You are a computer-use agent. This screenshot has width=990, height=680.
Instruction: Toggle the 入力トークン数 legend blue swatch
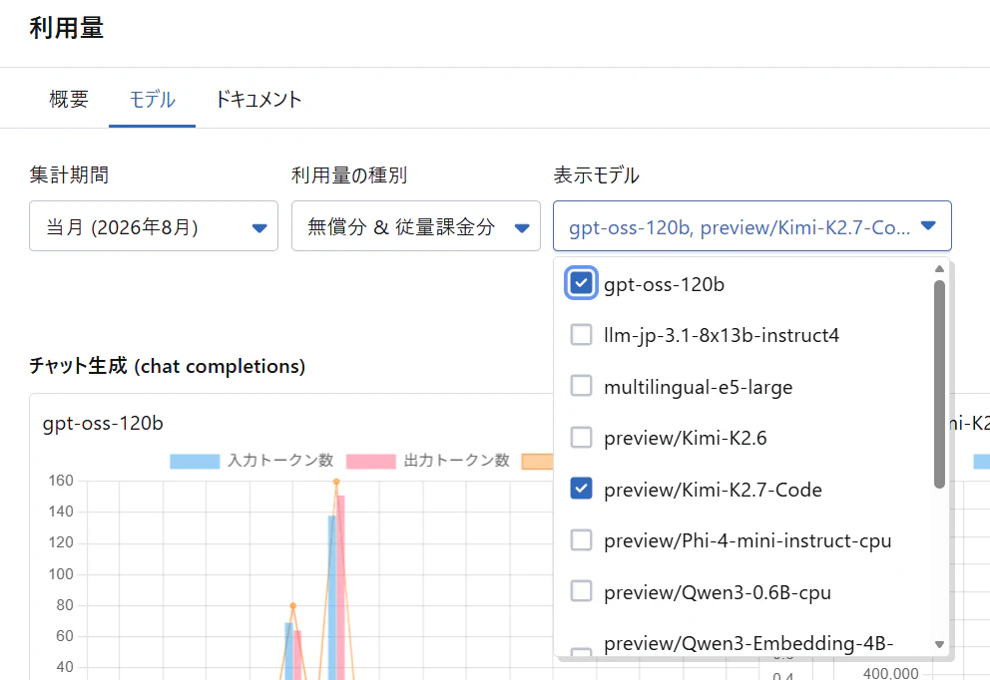pyautogui.click(x=195, y=462)
